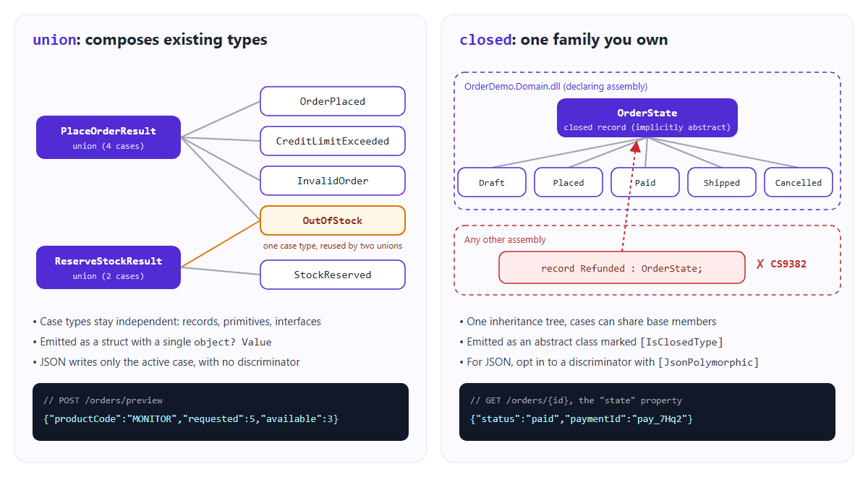Click the '// GET /orders/{id}' comment line
The image size is (868, 477).
tap(576, 400)
